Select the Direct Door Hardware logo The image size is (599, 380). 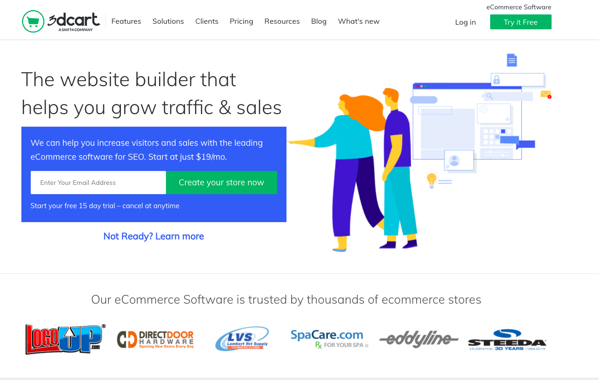155,339
